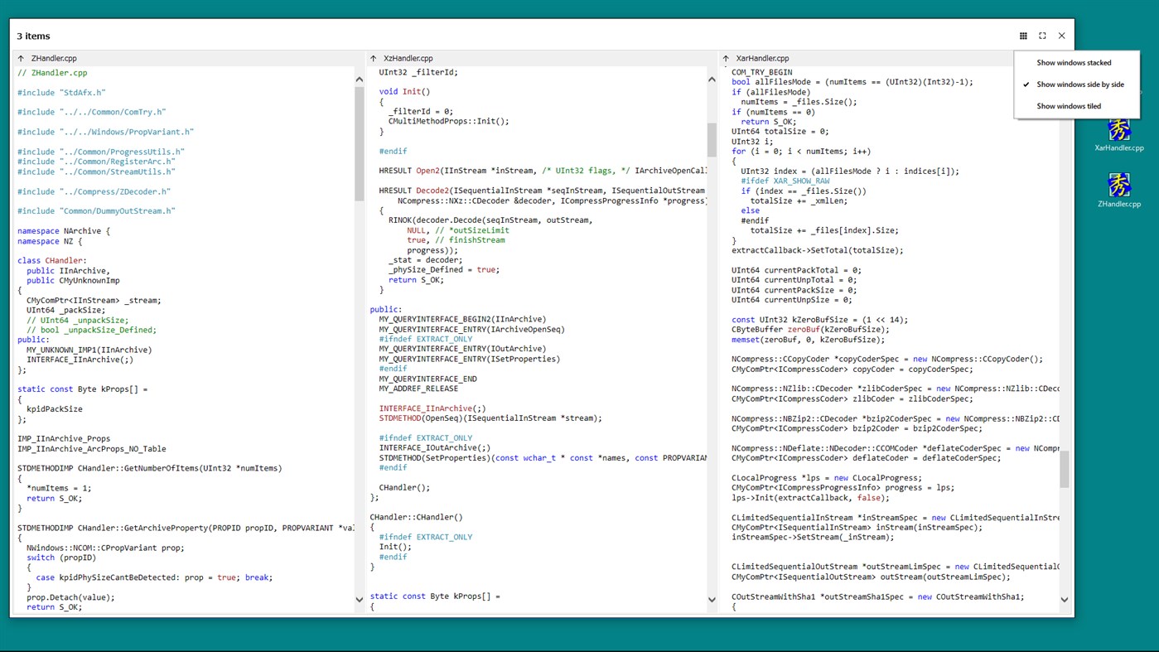Click the scroll-up chevron on XzHandler.cpp pane
The image size is (1159, 652).
pyautogui.click(x=712, y=80)
